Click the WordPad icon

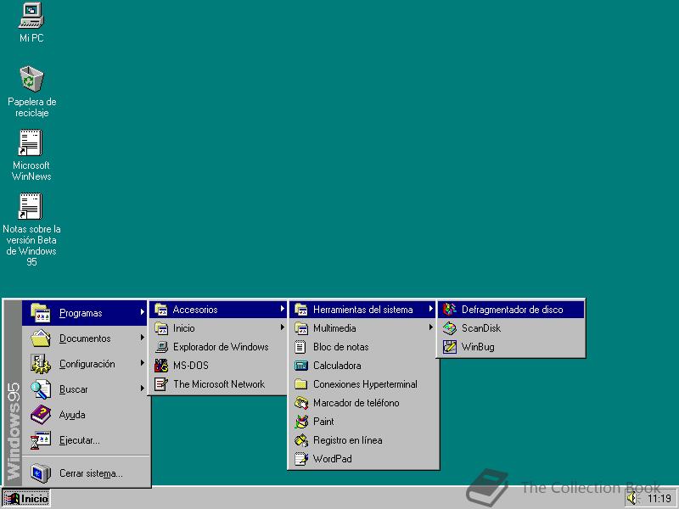pyautogui.click(x=301, y=459)
